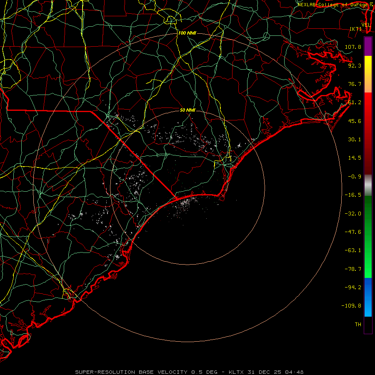Viewport: 375px width, 375px height.
Task: Click the -109.8 legend value
Action: [351, 306]
